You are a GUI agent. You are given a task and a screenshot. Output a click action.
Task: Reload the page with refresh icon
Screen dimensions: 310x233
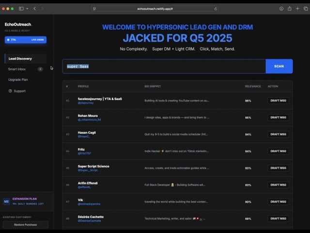click(216, 9)
